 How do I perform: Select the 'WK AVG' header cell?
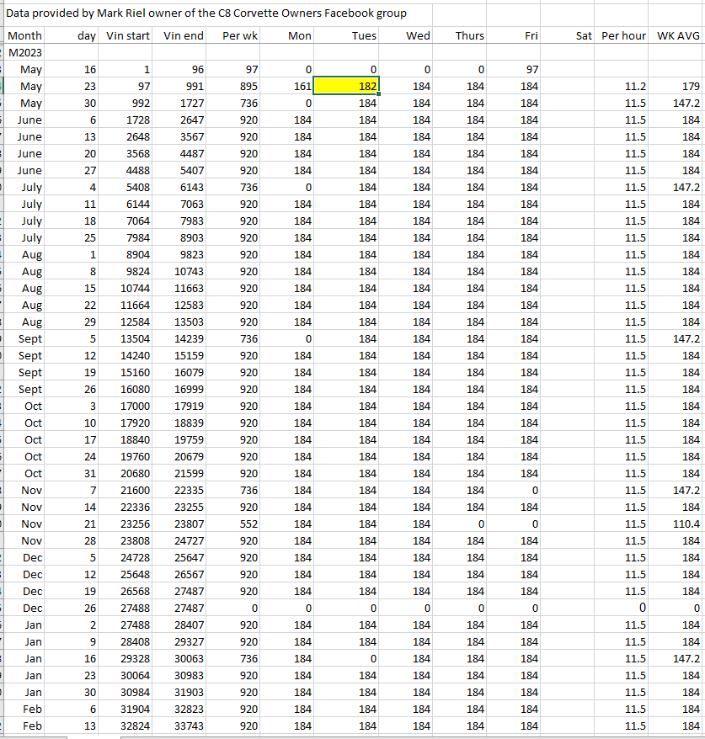(x=678, y=35)
